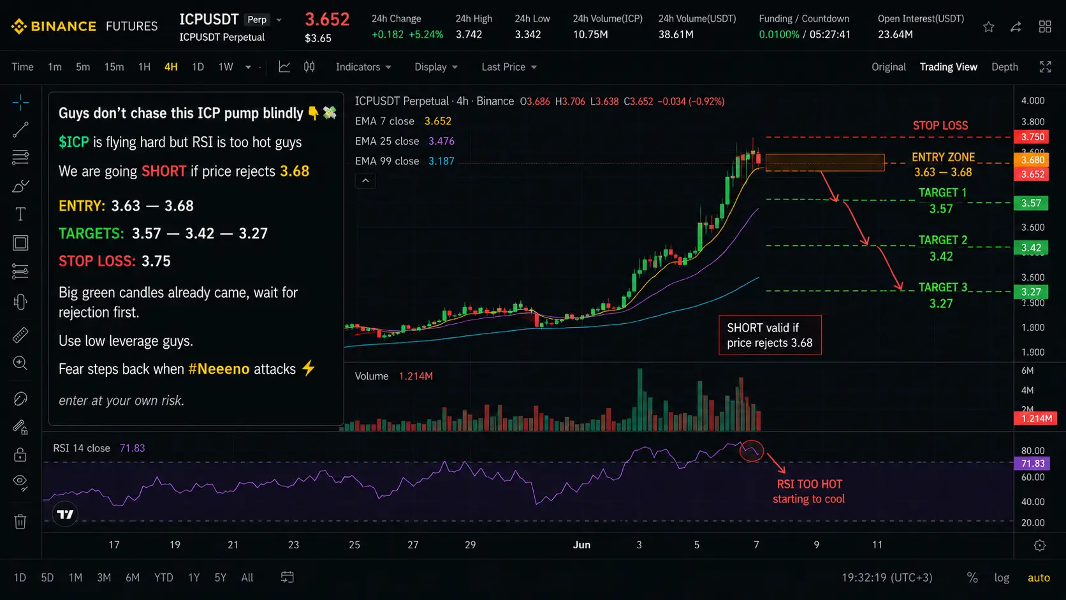Image resolution: width=1066 pixels, height=600 pixels.
Task: Change interval to 1W
Action: click(226, 67)
